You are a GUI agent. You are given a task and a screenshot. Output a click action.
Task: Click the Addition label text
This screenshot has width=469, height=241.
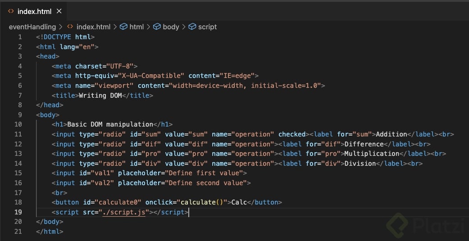392,134
